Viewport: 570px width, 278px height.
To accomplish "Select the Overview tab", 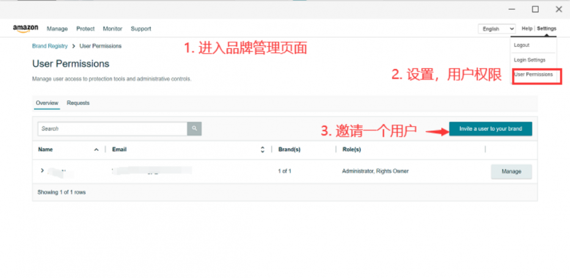I will [x=47, y=103].
